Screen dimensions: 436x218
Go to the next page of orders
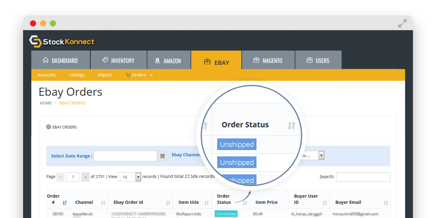[85, 177]
